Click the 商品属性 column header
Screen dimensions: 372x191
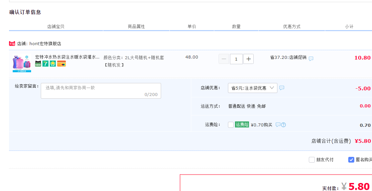(x=136, y=27)
